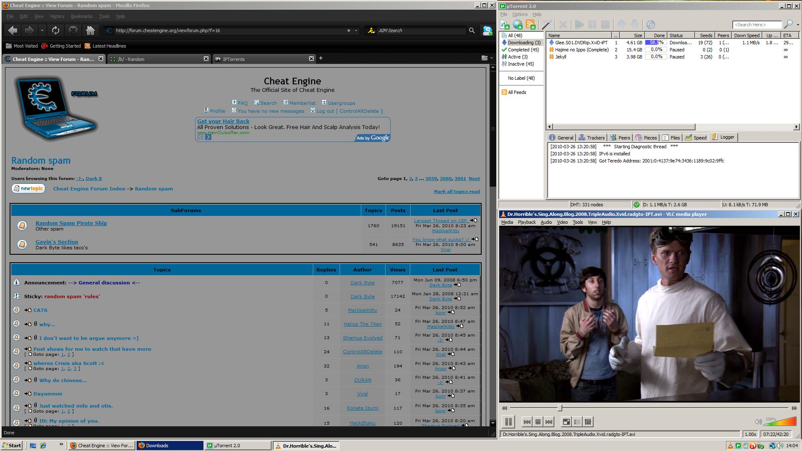Viewport: 802px width, 451px height.
Task: Open VLC extended settings equalizer icon
Action: point(588,422)
